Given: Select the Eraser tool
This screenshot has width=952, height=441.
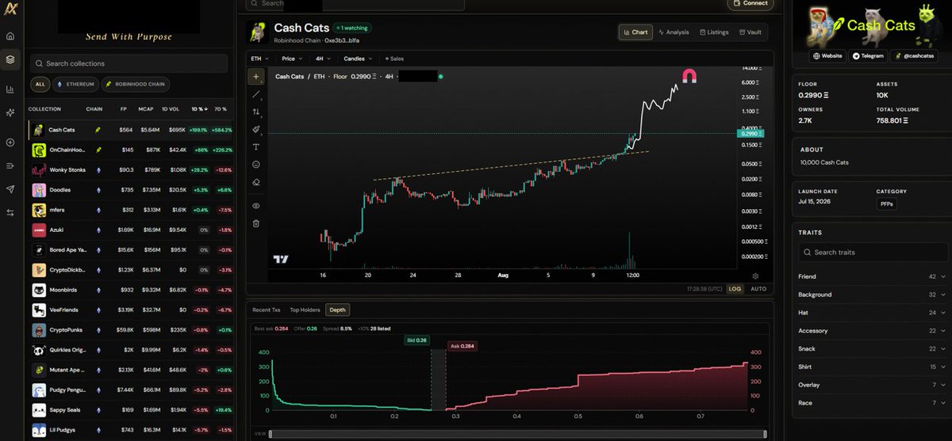Looking at the screenshot, I should click(255, 182).
